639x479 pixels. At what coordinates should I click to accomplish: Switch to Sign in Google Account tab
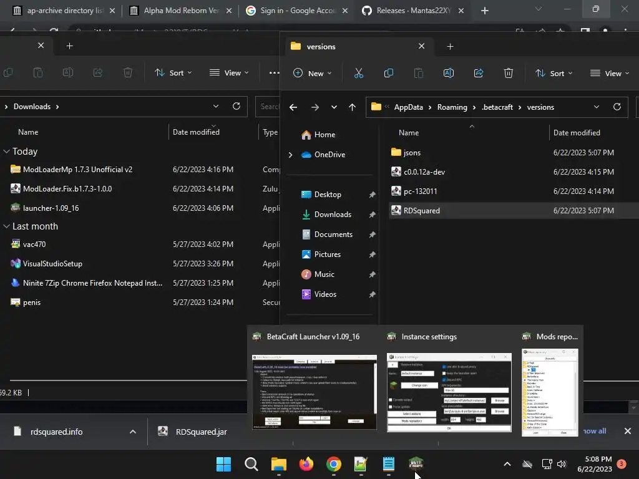pos(298,11)
